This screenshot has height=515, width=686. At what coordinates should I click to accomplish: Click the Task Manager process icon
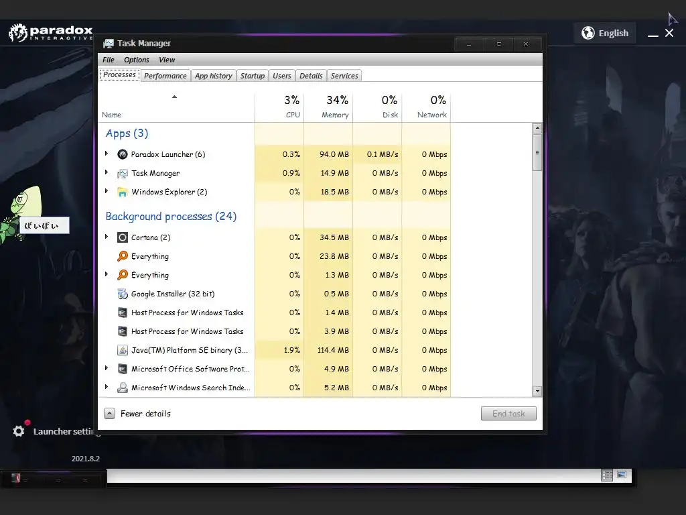pos(123,174)
